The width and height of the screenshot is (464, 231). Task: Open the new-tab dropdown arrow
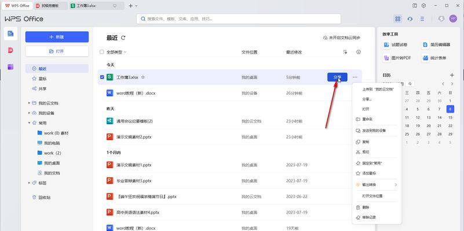click(x=136, y=6)
